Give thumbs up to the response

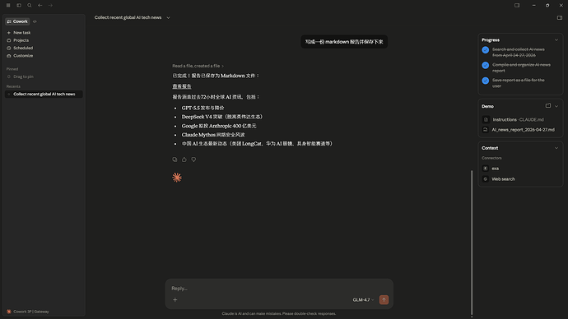(x=184, y=159)
